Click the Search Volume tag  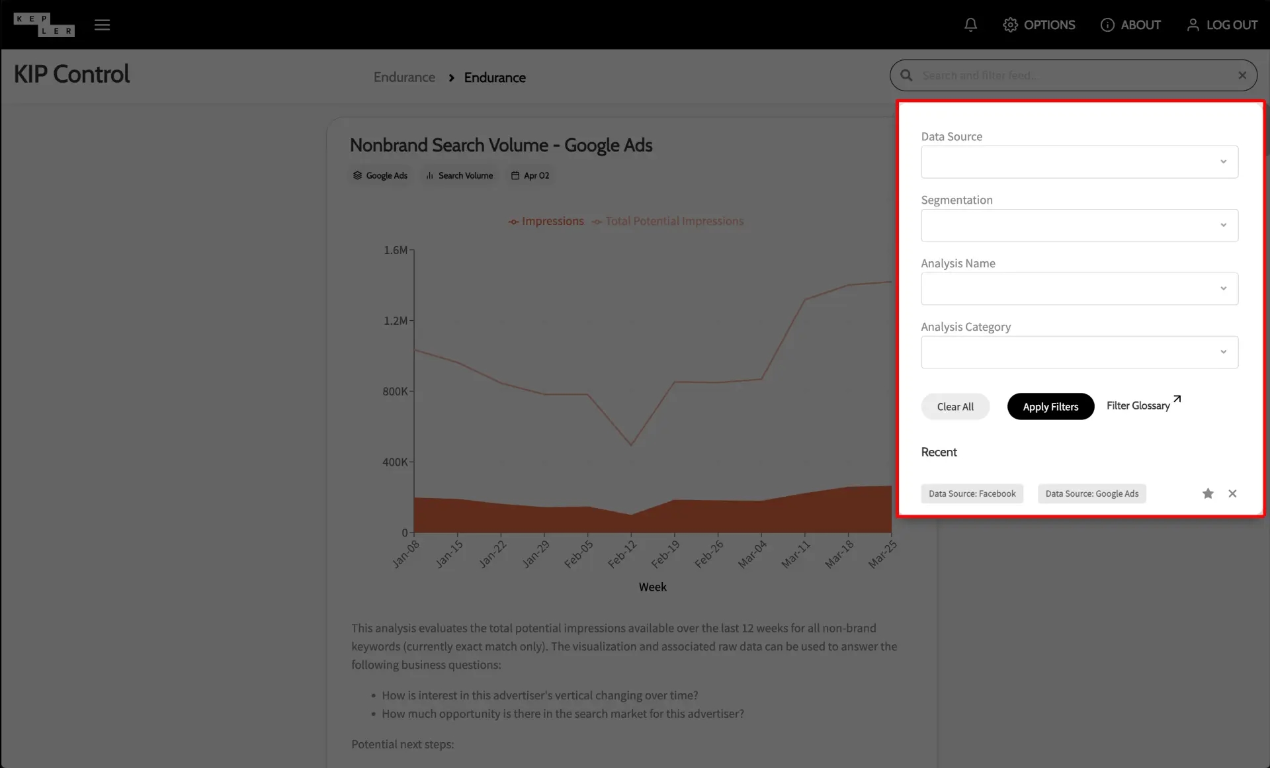coord(459,175)
